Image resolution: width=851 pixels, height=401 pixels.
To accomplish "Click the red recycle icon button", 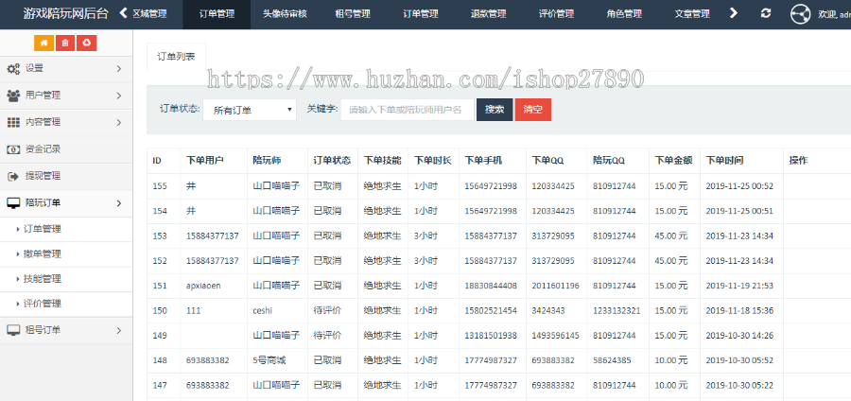I will 86,43.
